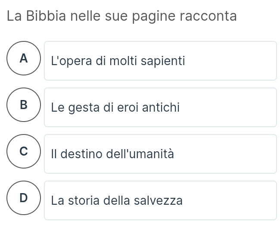This screenshot has width=280, height=225.
Task: Select the circle labeled D
Action: (24, 199)
